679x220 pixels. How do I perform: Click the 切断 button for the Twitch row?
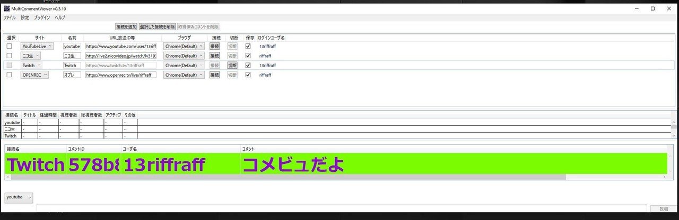(x=232, y=65)
